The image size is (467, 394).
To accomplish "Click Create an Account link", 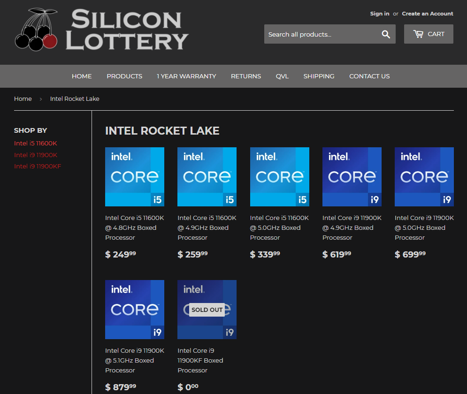I will [428, 14].
